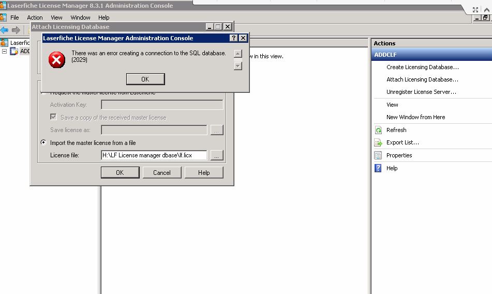Click the question mark help button in error dialog title
This screenshot has height=294, width=492.
click(x=233, y=38)
